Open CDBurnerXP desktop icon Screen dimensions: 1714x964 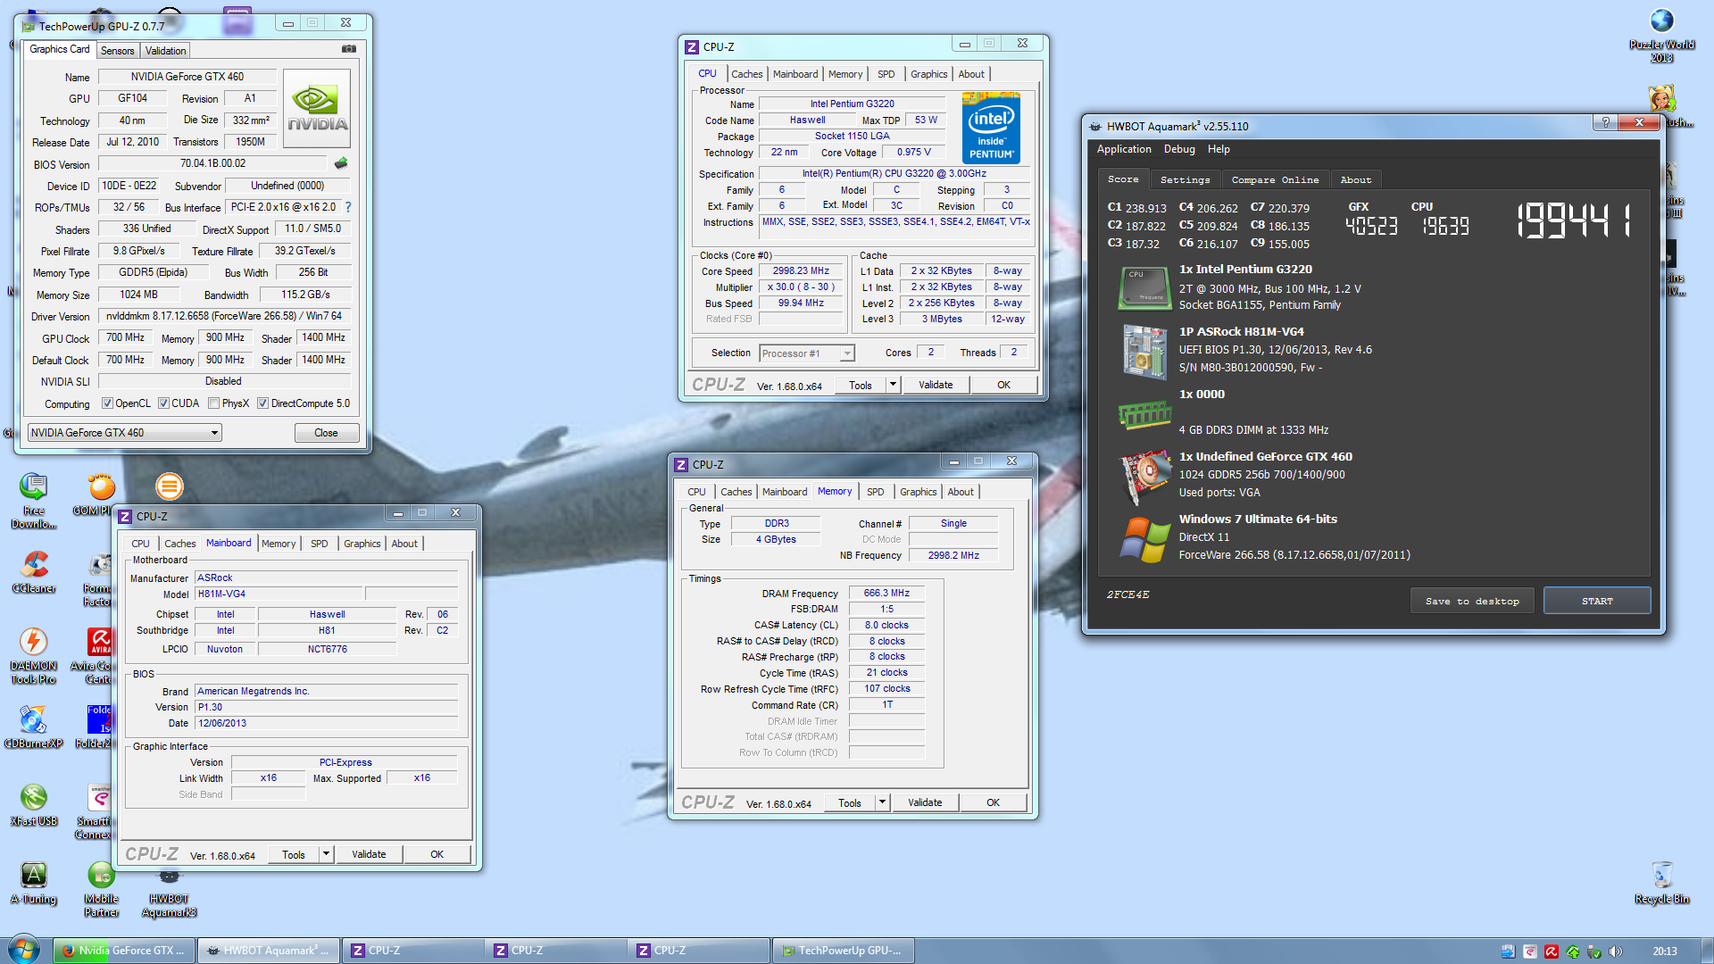pos(34,727)
